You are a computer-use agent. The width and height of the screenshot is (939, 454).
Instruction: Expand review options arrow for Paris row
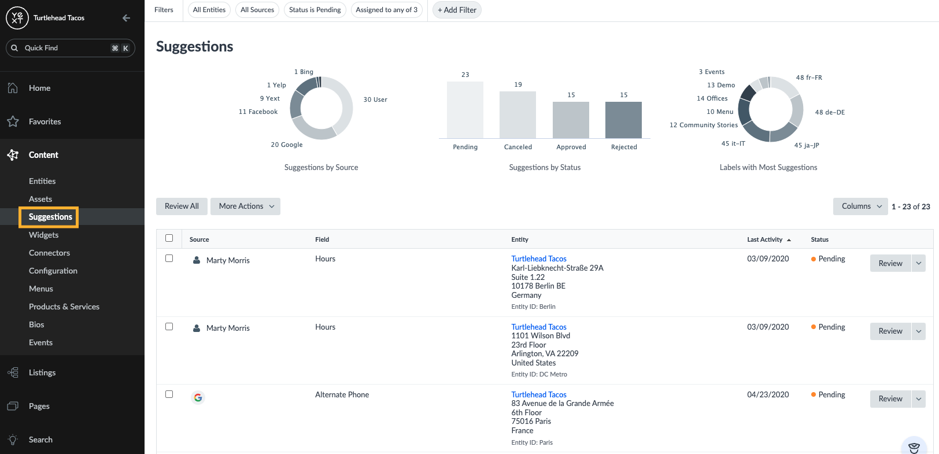[x=918, y=399]
